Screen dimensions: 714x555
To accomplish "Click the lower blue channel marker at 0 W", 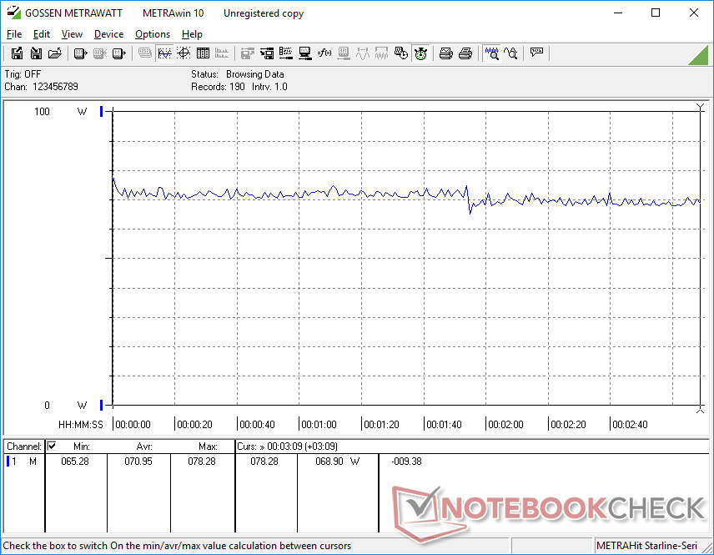I will click(x=101, y=405).
